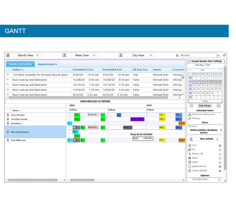The image size is (236, 198).
Task: Click the minus button beside Date Range
Action: tap(191, 106)
